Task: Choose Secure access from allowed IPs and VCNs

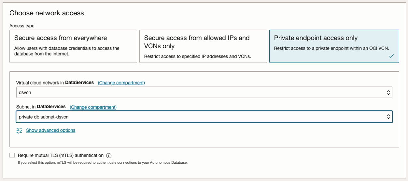Action: click(203, 46)
